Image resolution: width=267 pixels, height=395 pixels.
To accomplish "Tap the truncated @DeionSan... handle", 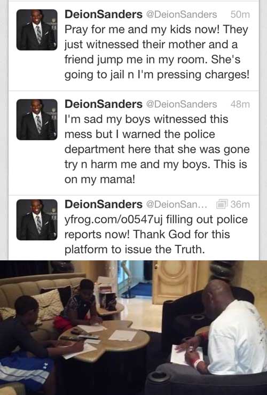I will click(x=176, y=205).
